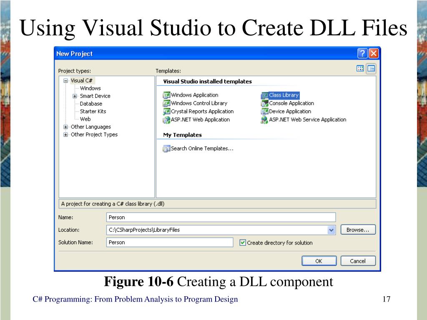The width and height of the screenshot is (427, 320).
Task: Select Web project type
Action: [x=85, y=119]
